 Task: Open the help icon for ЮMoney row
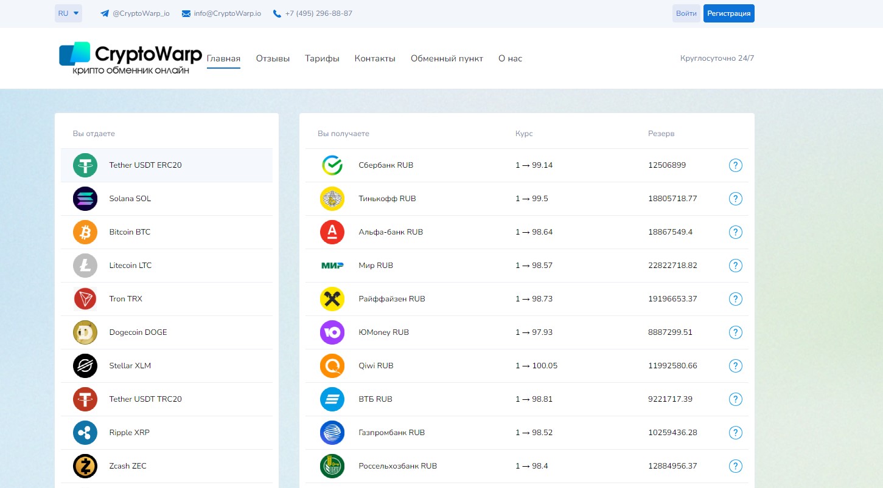click(735, 332)
